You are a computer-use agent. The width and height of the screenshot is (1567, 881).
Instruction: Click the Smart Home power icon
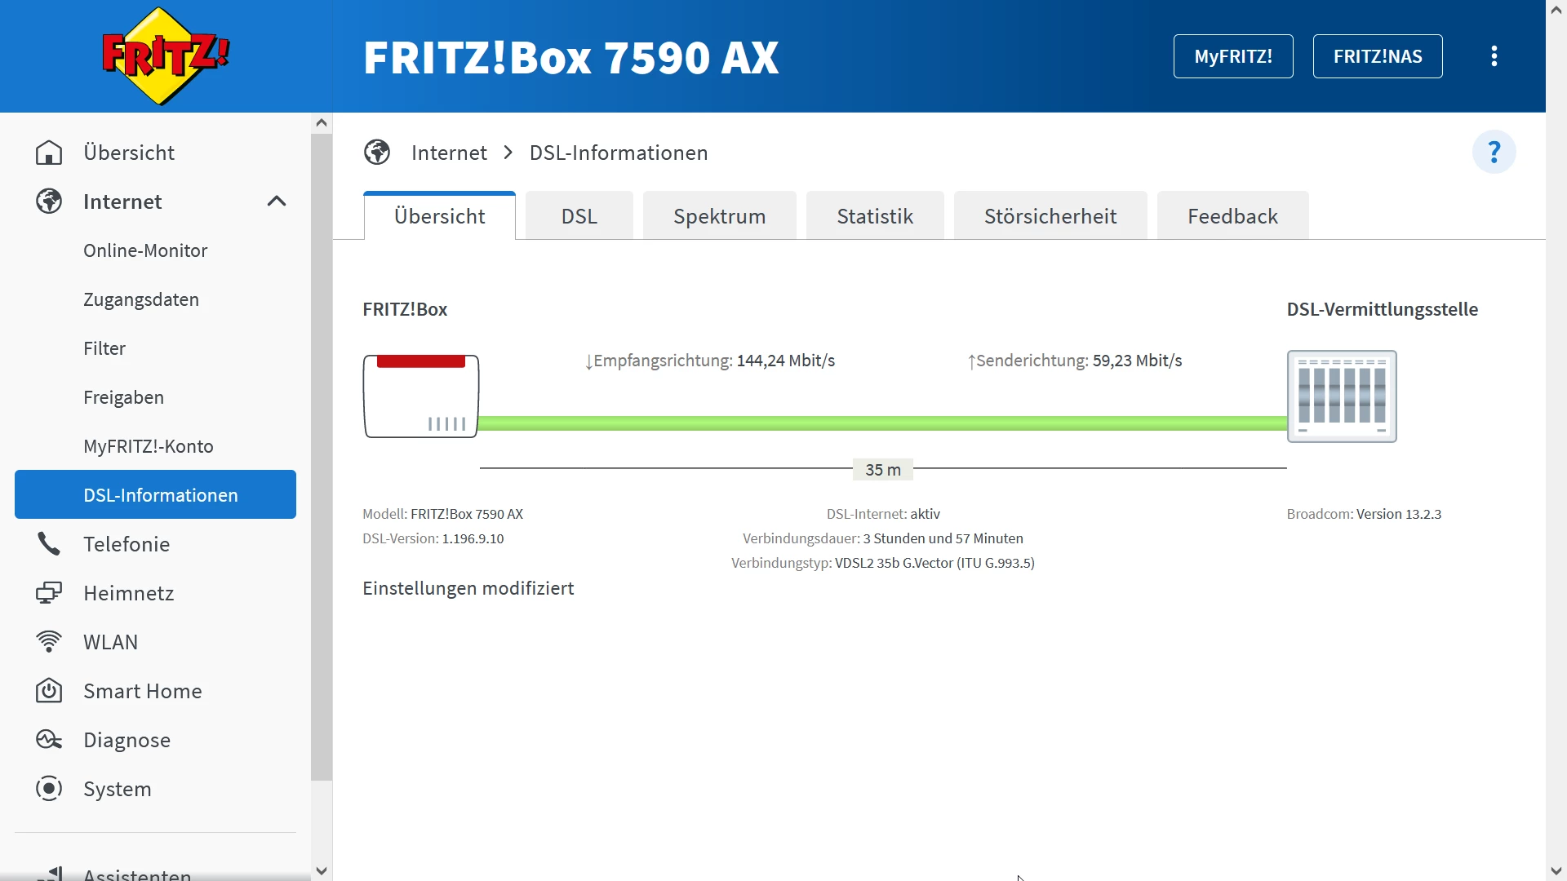pos(49,691)
